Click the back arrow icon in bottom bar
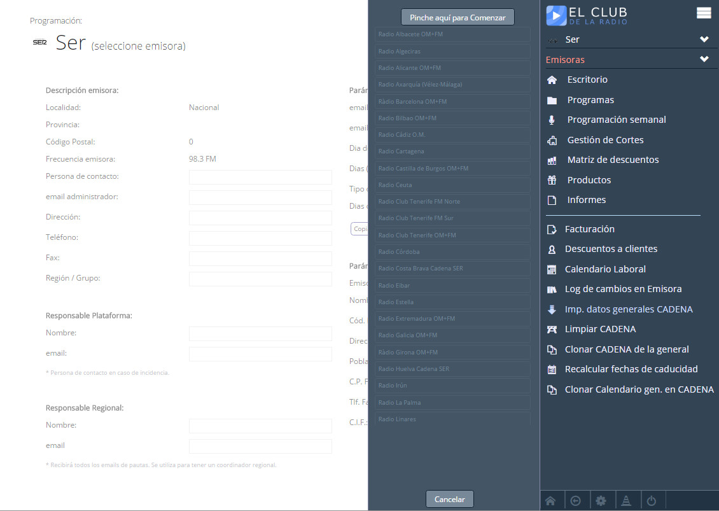The width and height of the screenshot is (719, 511). click(575, 501)
